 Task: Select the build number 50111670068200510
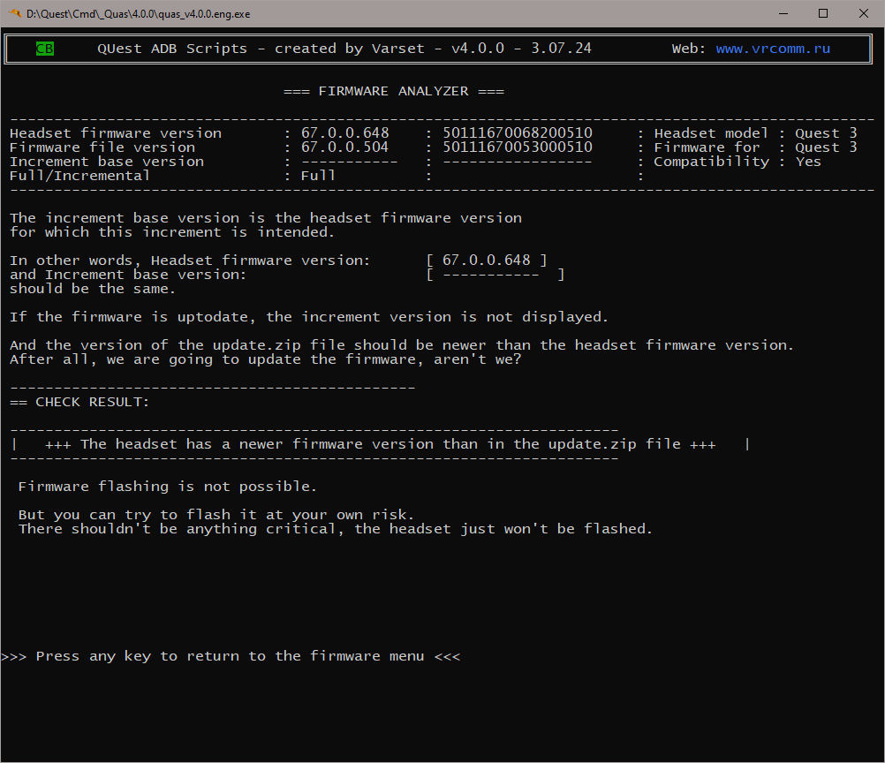tap(518, 133)
